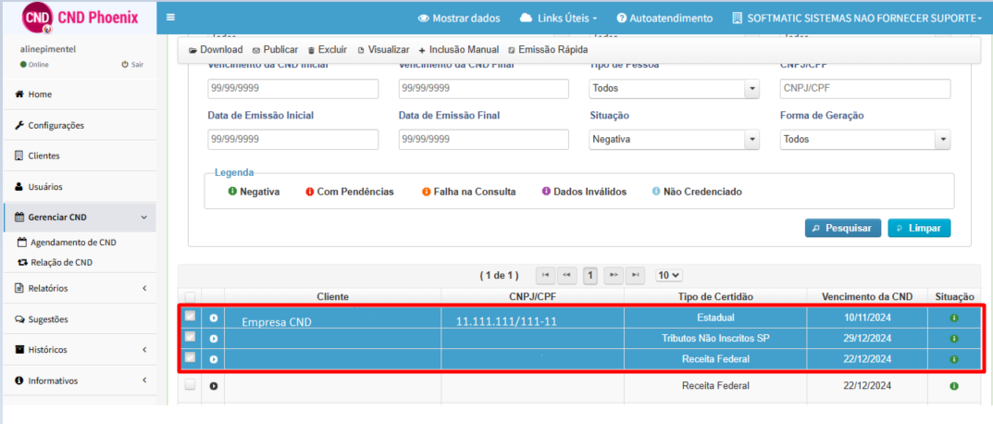Click the Tipo de Certidão column header
993x424 pixels.
715,296
